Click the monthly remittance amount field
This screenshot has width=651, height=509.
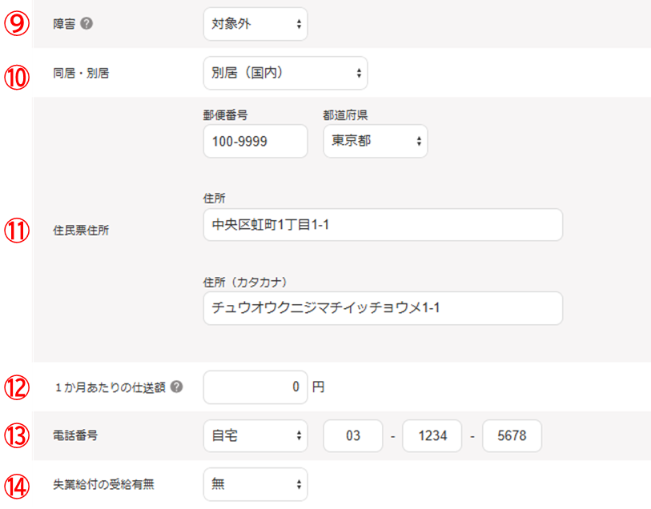(255, 387)
